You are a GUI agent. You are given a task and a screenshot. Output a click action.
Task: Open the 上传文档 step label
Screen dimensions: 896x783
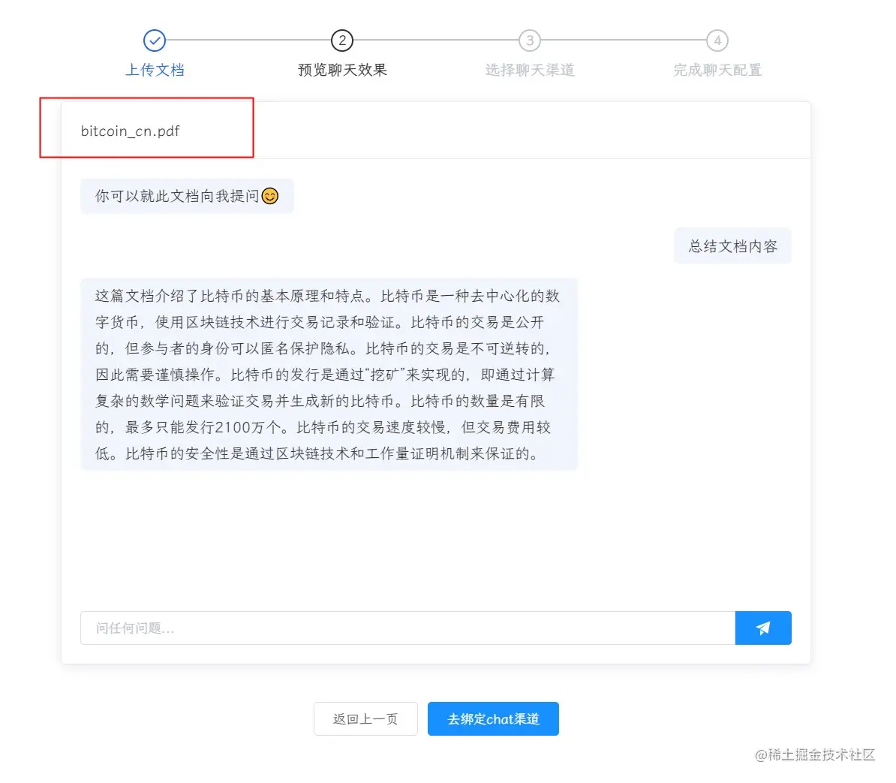[155, 70]
